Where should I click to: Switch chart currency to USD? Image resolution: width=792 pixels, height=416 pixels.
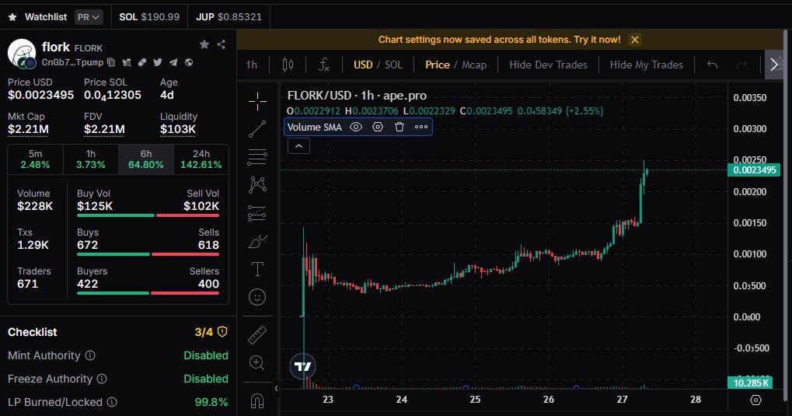click(363, 65)
